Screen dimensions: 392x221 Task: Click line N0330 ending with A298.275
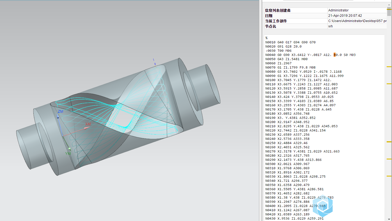[x=295, y=177]
